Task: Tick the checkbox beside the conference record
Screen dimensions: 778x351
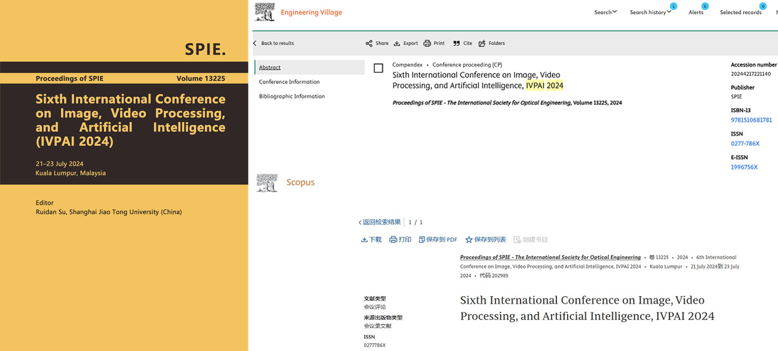Action: tap(378, 68)
